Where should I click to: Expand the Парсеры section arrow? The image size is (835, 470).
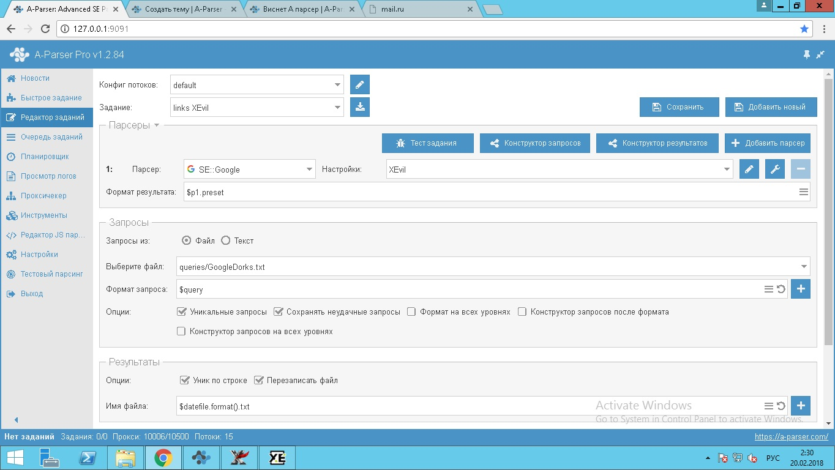tap(156, 125)
